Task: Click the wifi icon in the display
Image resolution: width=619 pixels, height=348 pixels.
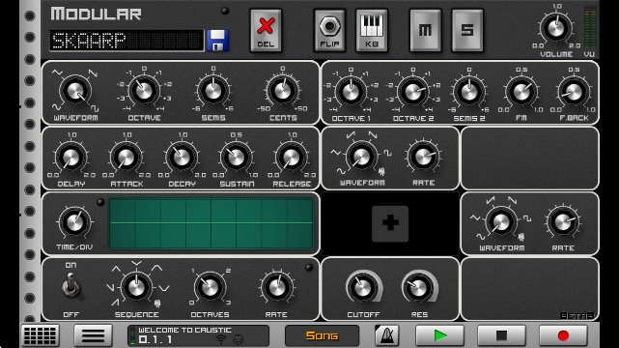Action: click(x=221, y=339)
